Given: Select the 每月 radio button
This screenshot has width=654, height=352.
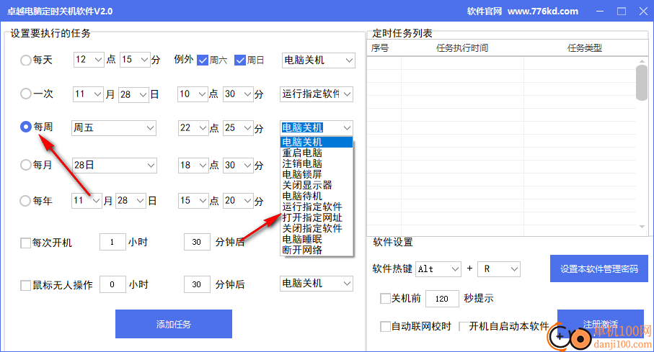Looking at the screenshot, I should pos(26,165).
